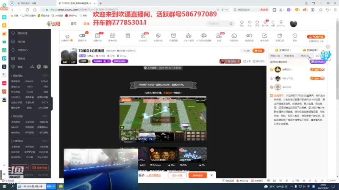This screenshot has width=339, height=190.
Task: Open the undo-close dropdown in browser toolbar
Action: [x=331, y=10]
